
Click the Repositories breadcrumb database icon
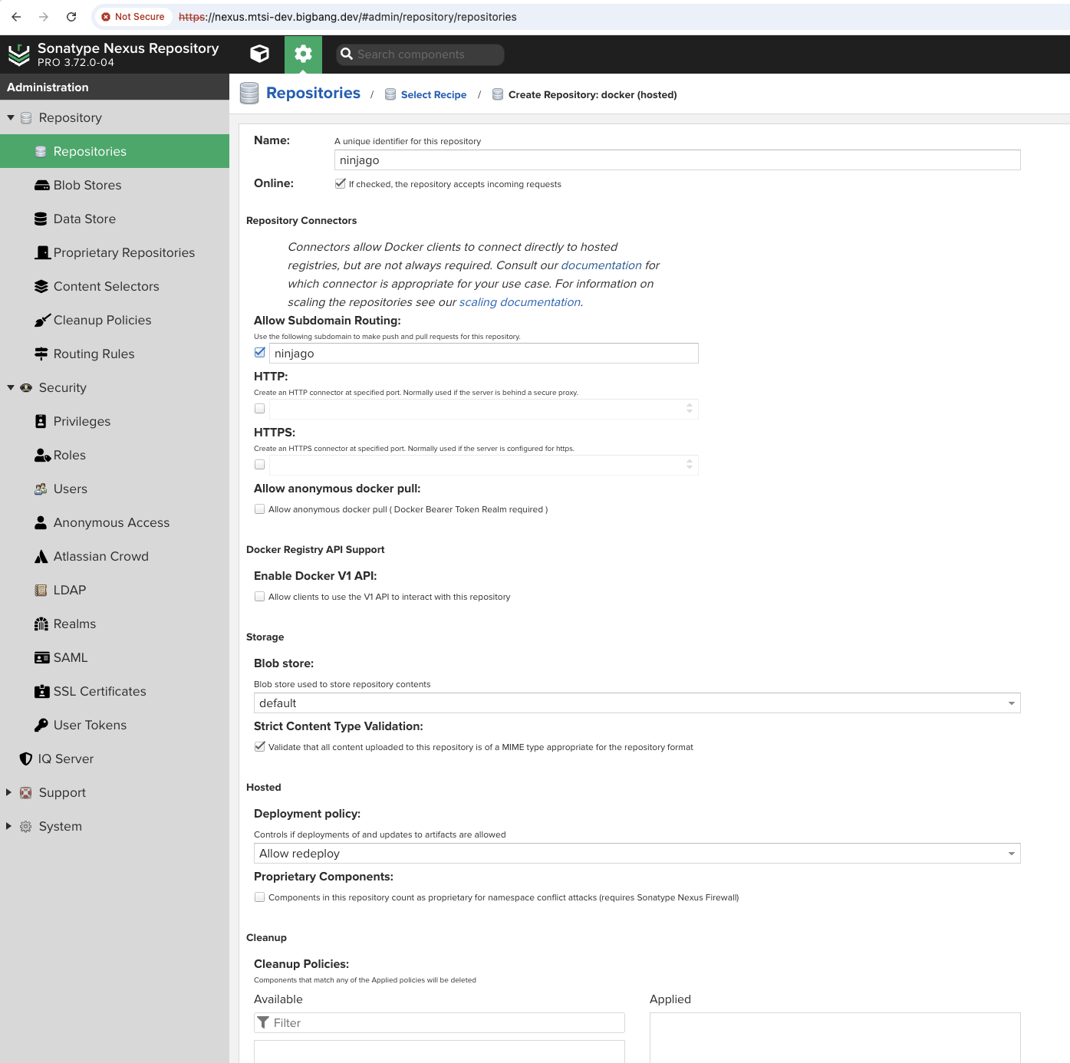tap(249, 94)
